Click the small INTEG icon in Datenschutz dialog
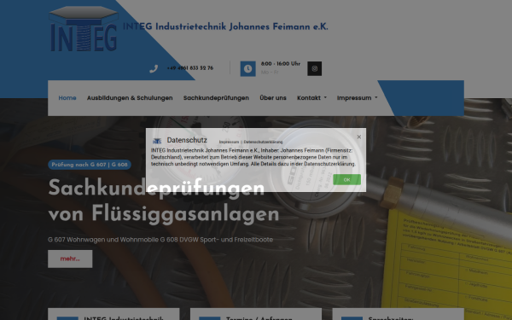 [157, 141]
